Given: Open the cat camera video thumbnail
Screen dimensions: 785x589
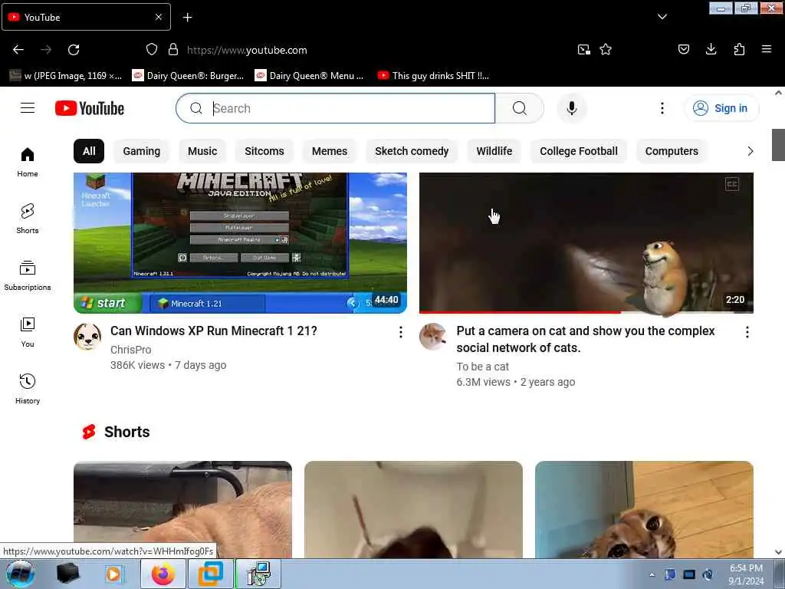Looking at the screenshot, I should pyautogui.click(x=586, y=243).
